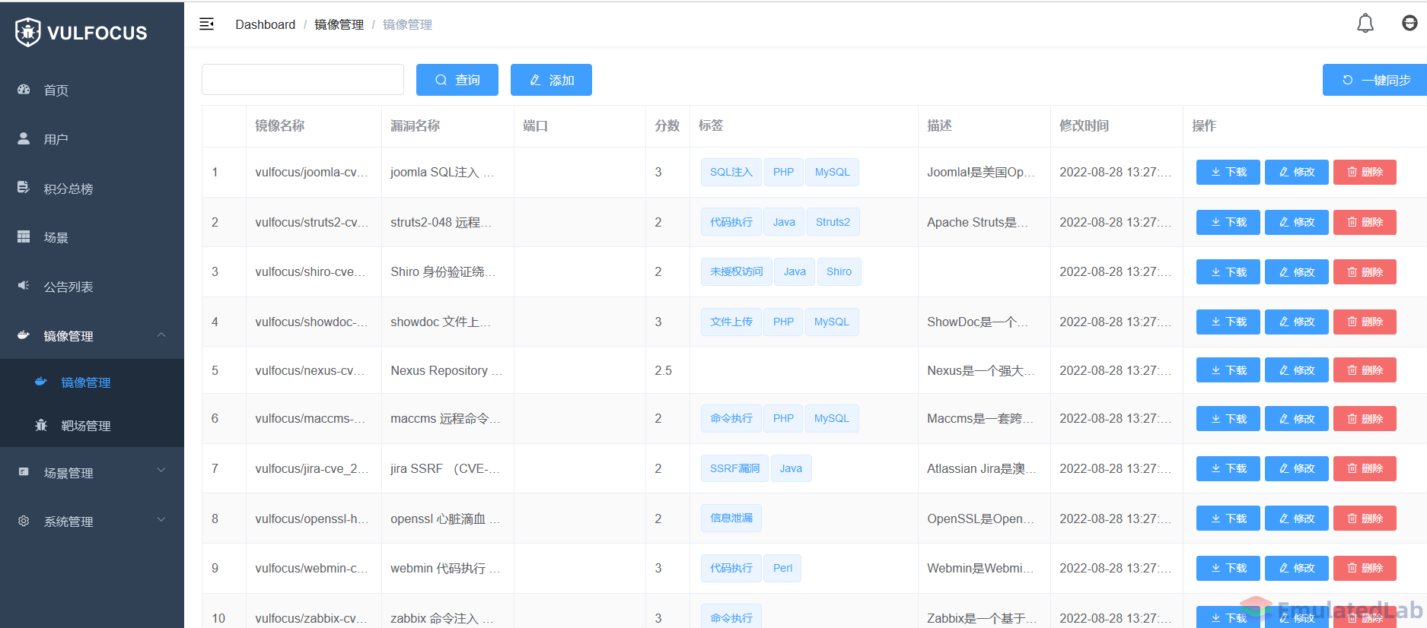
Task: Toggle the sidebar hamburger icon
Action: 206,24
